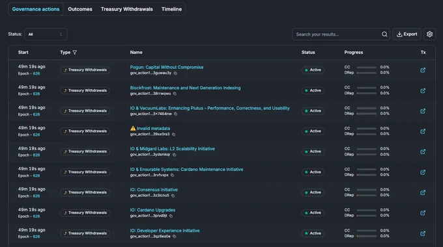Copy the Blockfrost governance action ID
The width and height of the screenshot is (443, 247).
click(175, 94)
